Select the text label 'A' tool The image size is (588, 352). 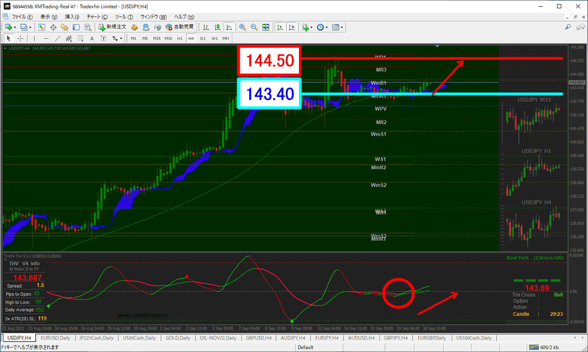91,38
